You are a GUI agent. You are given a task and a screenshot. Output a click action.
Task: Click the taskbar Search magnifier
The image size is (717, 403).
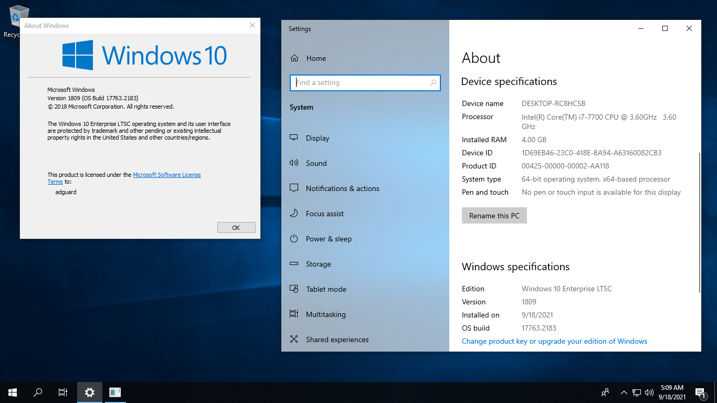pos(38,393)
